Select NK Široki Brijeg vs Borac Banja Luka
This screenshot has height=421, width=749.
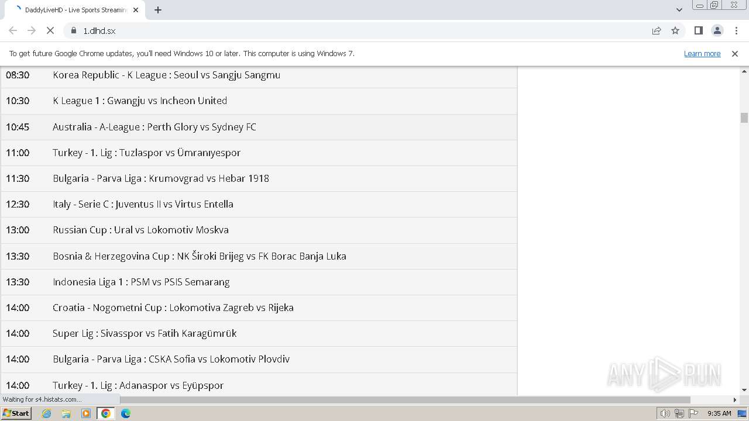click(x=259, y=256)
